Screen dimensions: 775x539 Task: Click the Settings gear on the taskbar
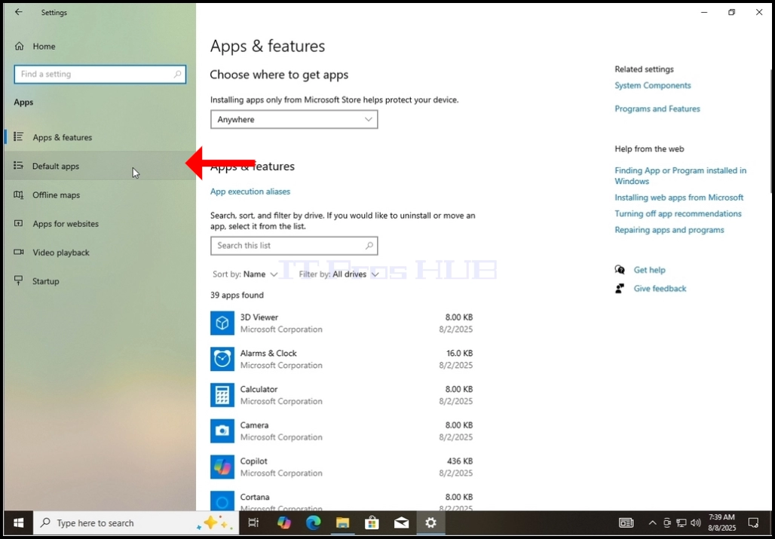(x=430, y=522)
